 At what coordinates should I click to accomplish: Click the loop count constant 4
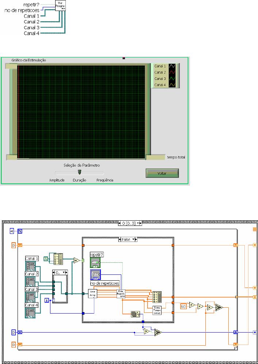(12, 231)
